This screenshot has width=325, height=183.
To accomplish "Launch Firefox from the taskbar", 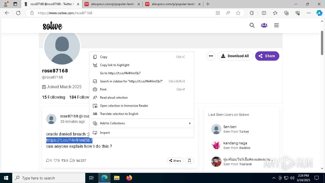I will (129, 178).
